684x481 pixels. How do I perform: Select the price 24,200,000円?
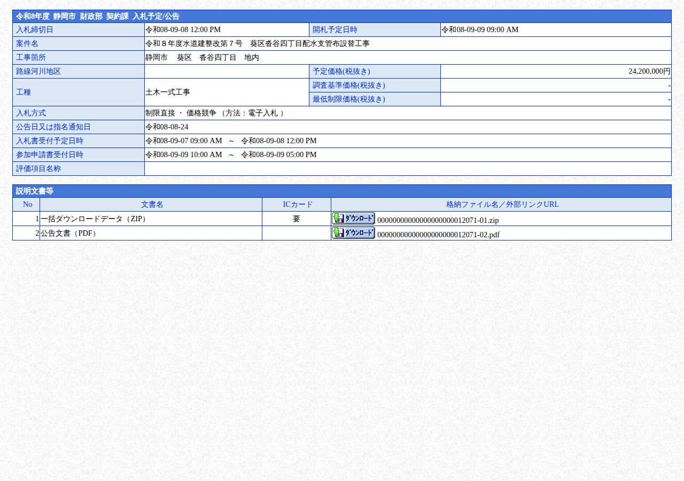pyautogui.click(x=649, y=72)
